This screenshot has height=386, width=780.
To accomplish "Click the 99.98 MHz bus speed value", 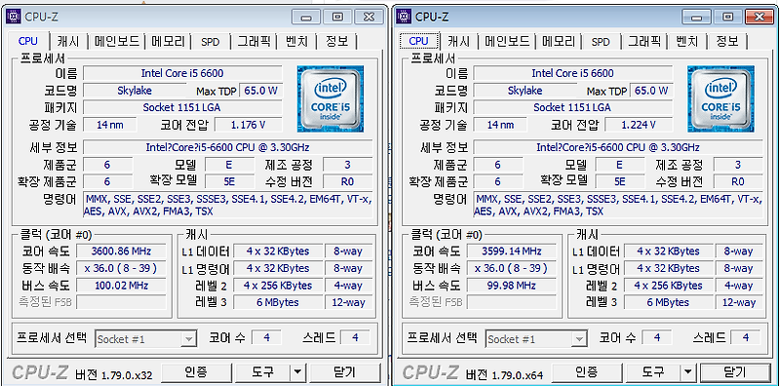I will [x=512, y=286].
